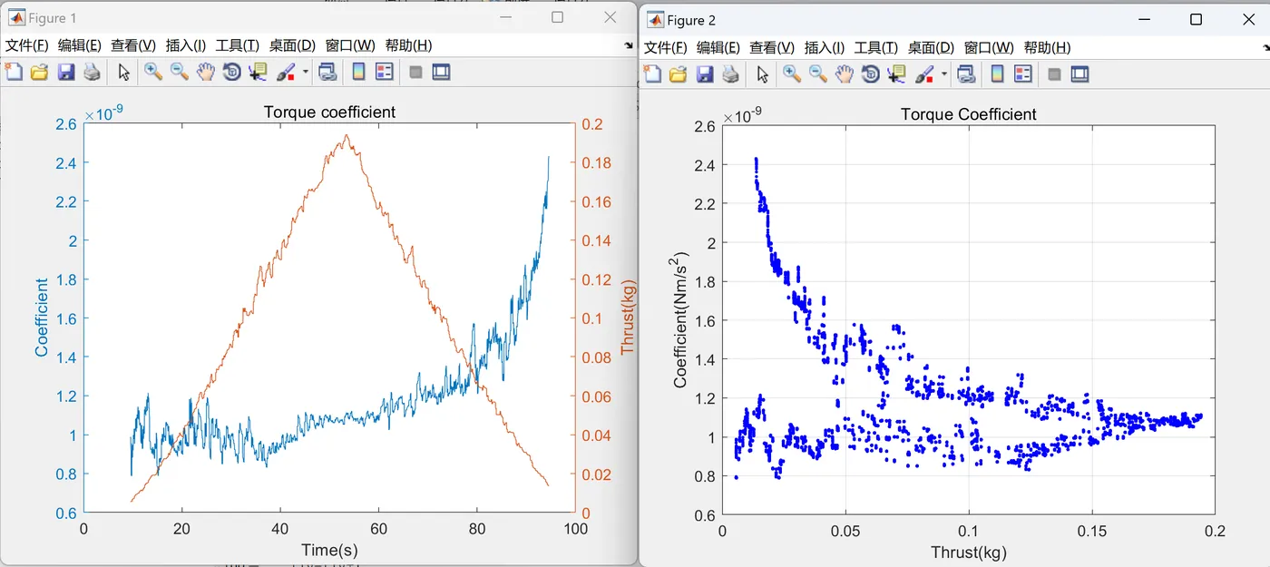1270x567 pixels.
Task: Save Figure 1 with the floppy disk icon
Action: pyautogui.click(x=65, y=73)
